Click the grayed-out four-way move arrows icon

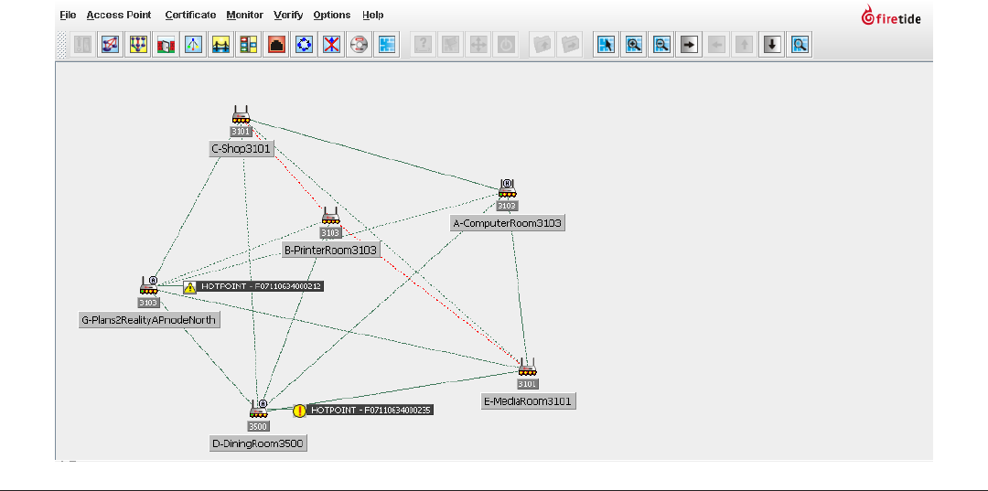point(478,45)
